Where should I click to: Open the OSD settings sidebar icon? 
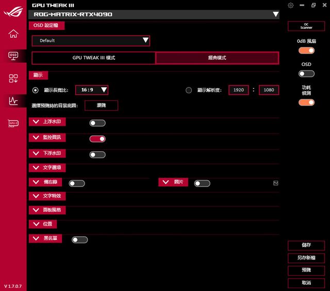(13, 56)
